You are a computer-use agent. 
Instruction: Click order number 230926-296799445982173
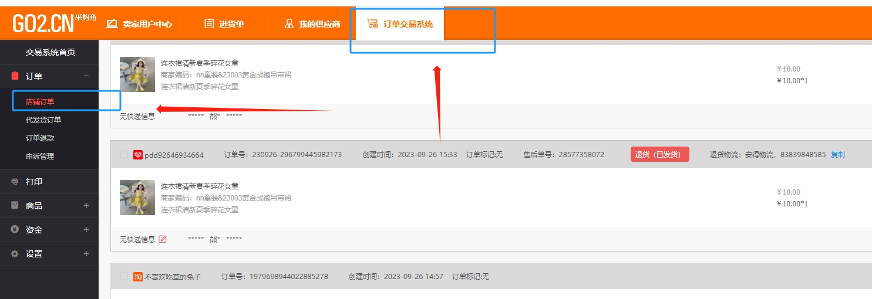(x=297, y=155)
